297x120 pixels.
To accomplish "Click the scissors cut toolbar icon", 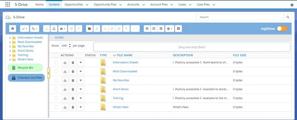I will tap(105, 29).
